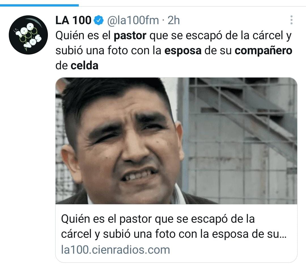Visit the @la100fm handle
The height and width of the screenshot is (267, 306).
(133, 20)
